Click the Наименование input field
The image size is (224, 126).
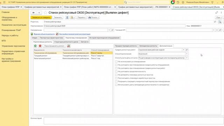point(114,26)
